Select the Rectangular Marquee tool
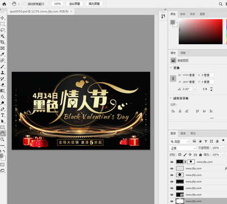This screenshot has height=204, width=227. [x=2, y=24]
